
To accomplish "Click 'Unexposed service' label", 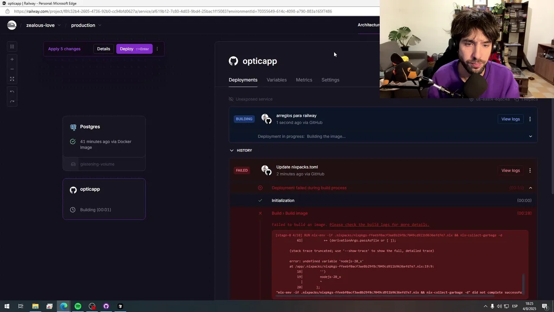I will pyautogui.click(x=254, y=99).
